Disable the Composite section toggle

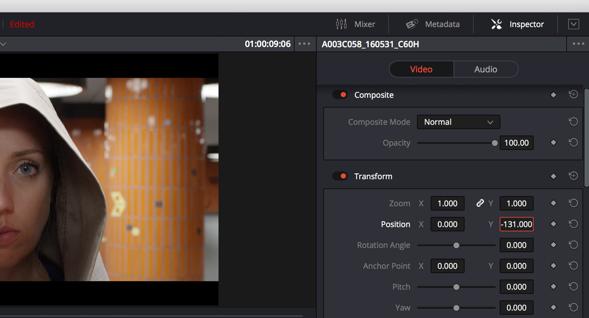point(340,95)
